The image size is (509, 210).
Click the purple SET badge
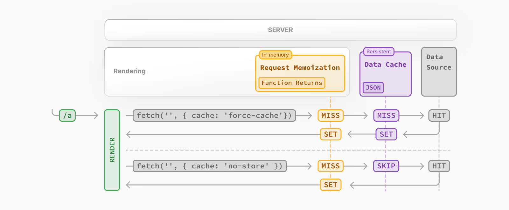click(386, 134)
